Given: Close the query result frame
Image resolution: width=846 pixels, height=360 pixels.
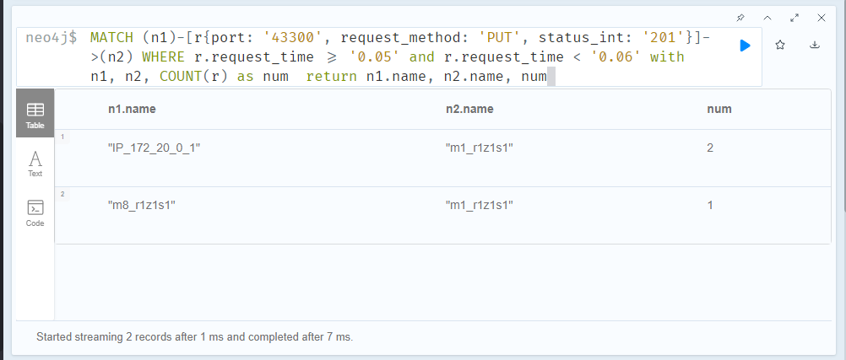Looking at the screenshot, I should pos(822,17).
